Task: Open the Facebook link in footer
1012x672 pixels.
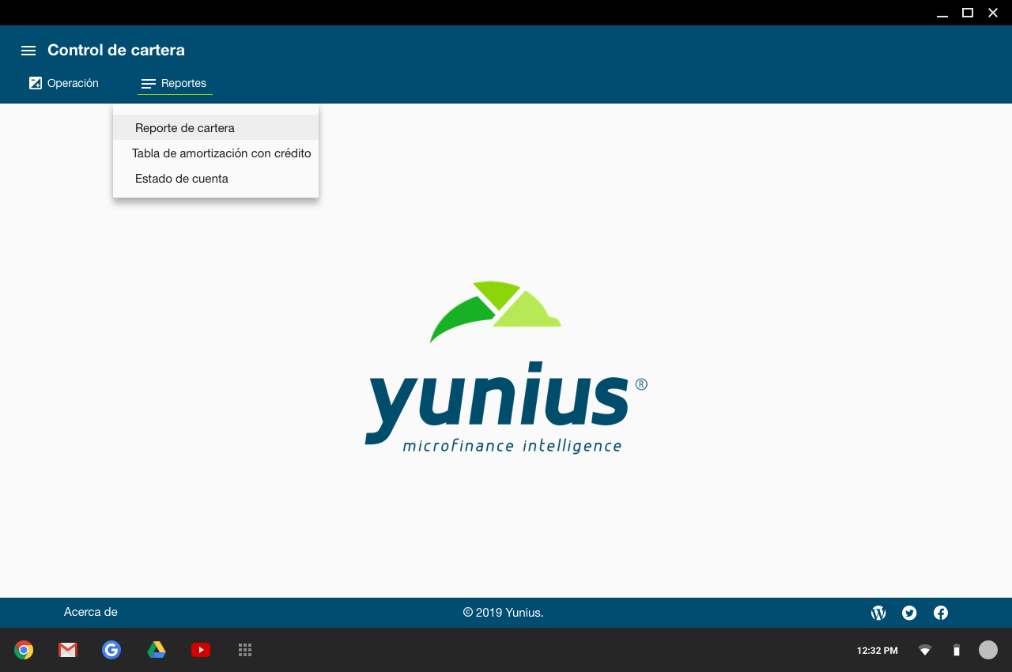Action: (x=941, y=613)
